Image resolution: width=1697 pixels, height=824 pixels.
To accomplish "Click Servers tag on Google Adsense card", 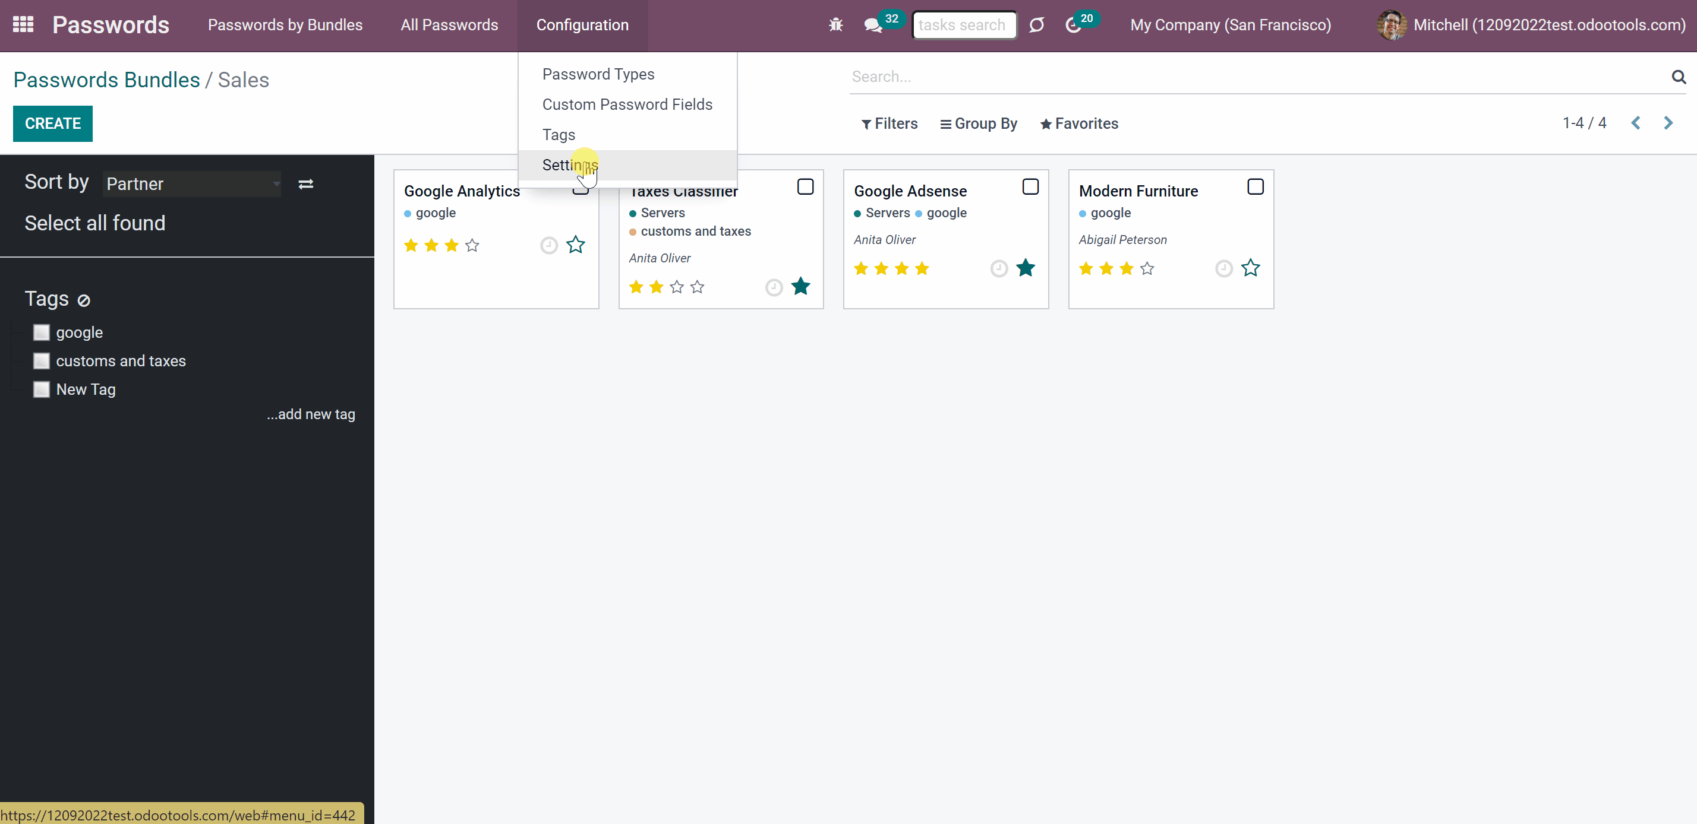I will pyautogui.click(x=881, y=213).
